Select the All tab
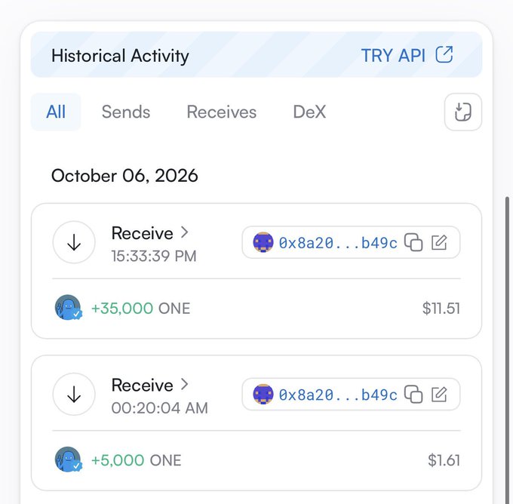The width and height of the screenshot is (513, 504). point(56,112)
